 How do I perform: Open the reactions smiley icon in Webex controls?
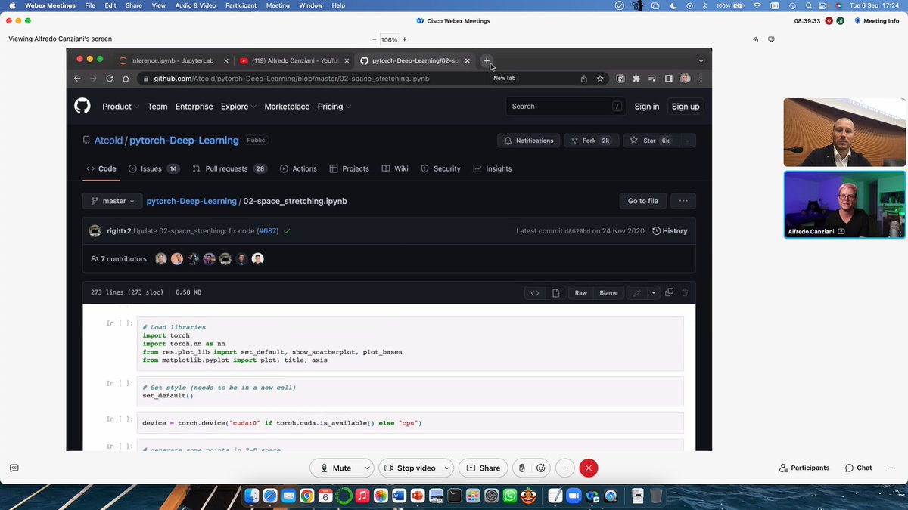(541, 468)
